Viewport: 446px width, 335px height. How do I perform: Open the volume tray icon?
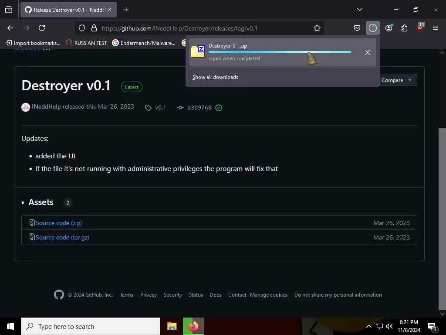tap(389, 326)
